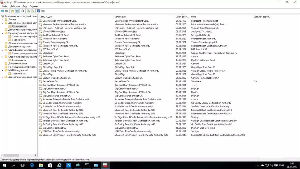Toggle the console tree show/hide icon
The height and width of the screenshot is (169, 300).
pos(17,11)
